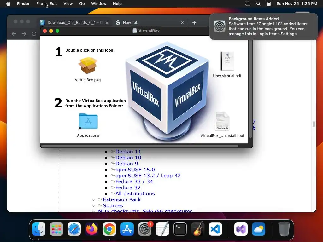Follow the Debian 10 link
The width and height of the screenshot is (323, 242).
(x=128, y=158)
